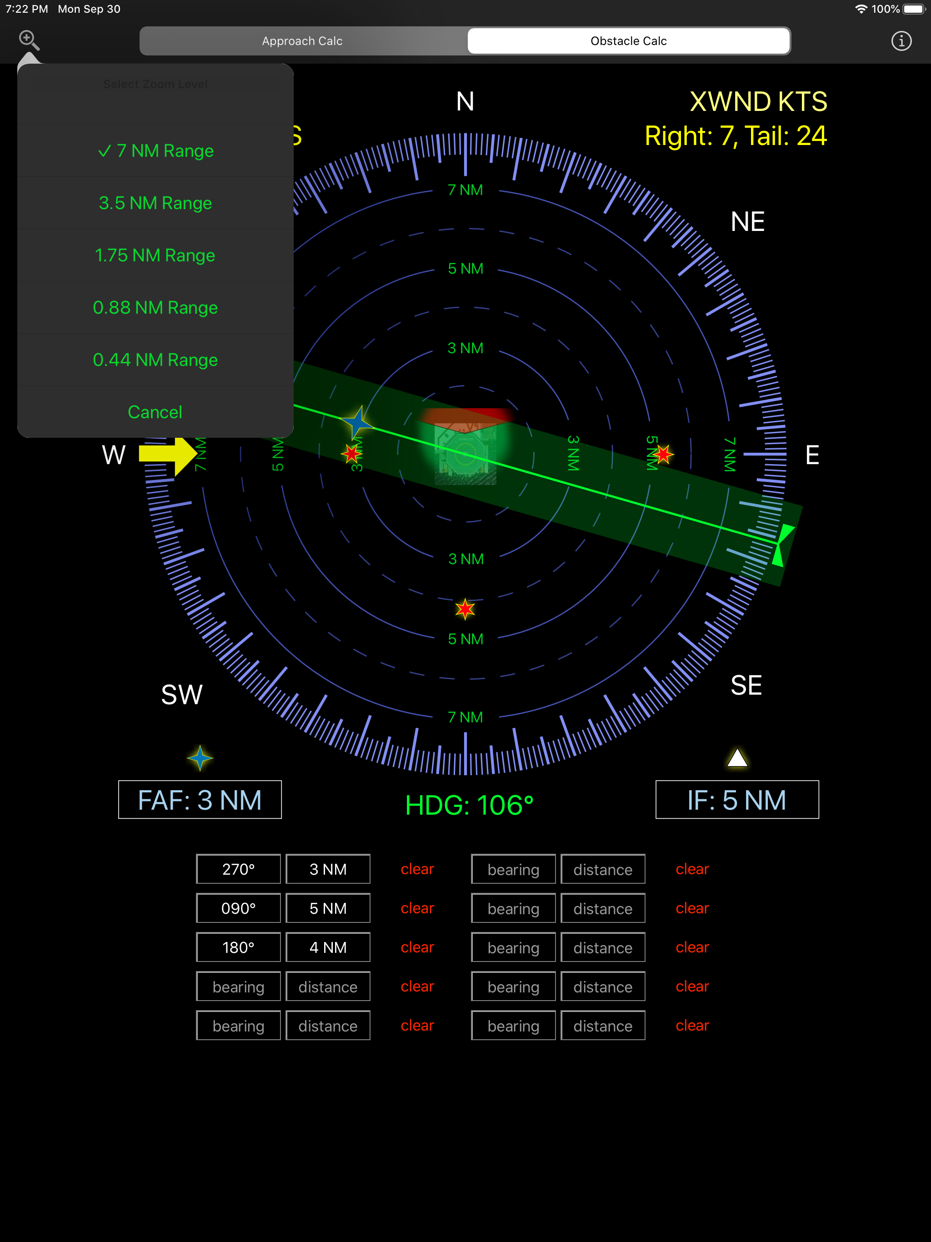Tap the red obstacle star east of center
This screenshot has width=931, height=1242.
click(663, 454)
